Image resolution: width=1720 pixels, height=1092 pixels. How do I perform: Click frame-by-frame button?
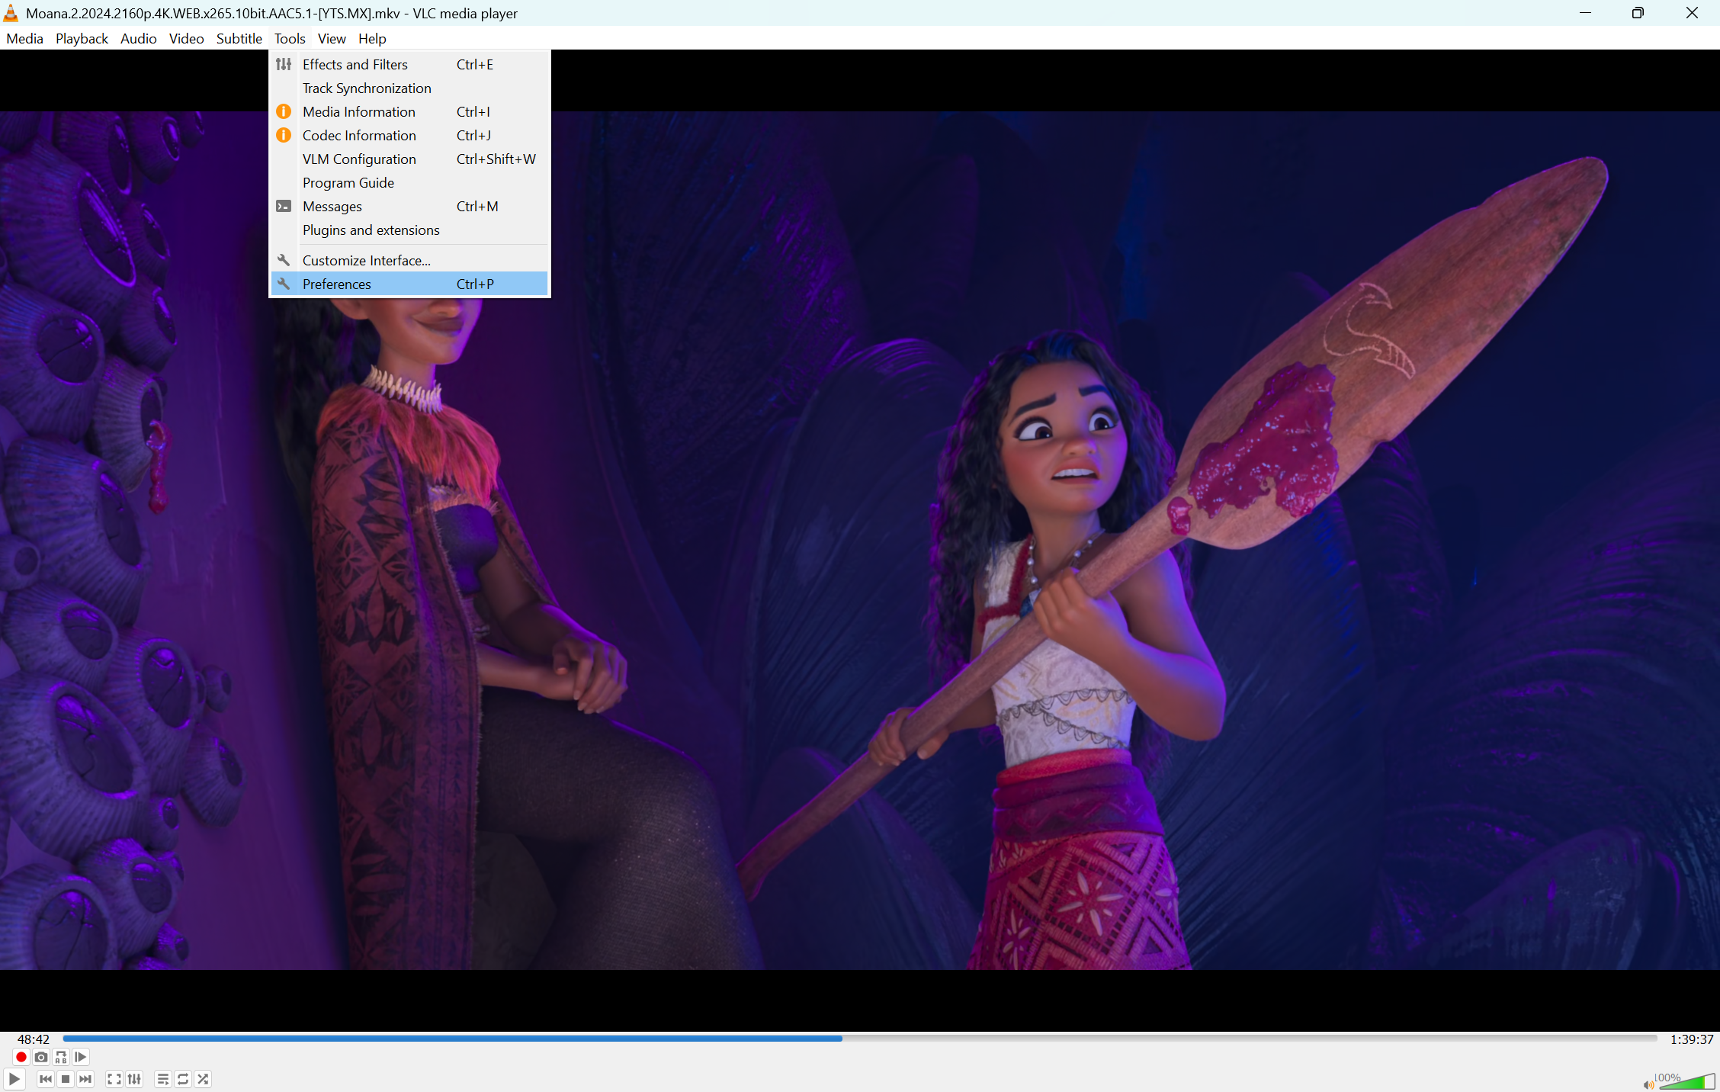(x=81, y=1057)
